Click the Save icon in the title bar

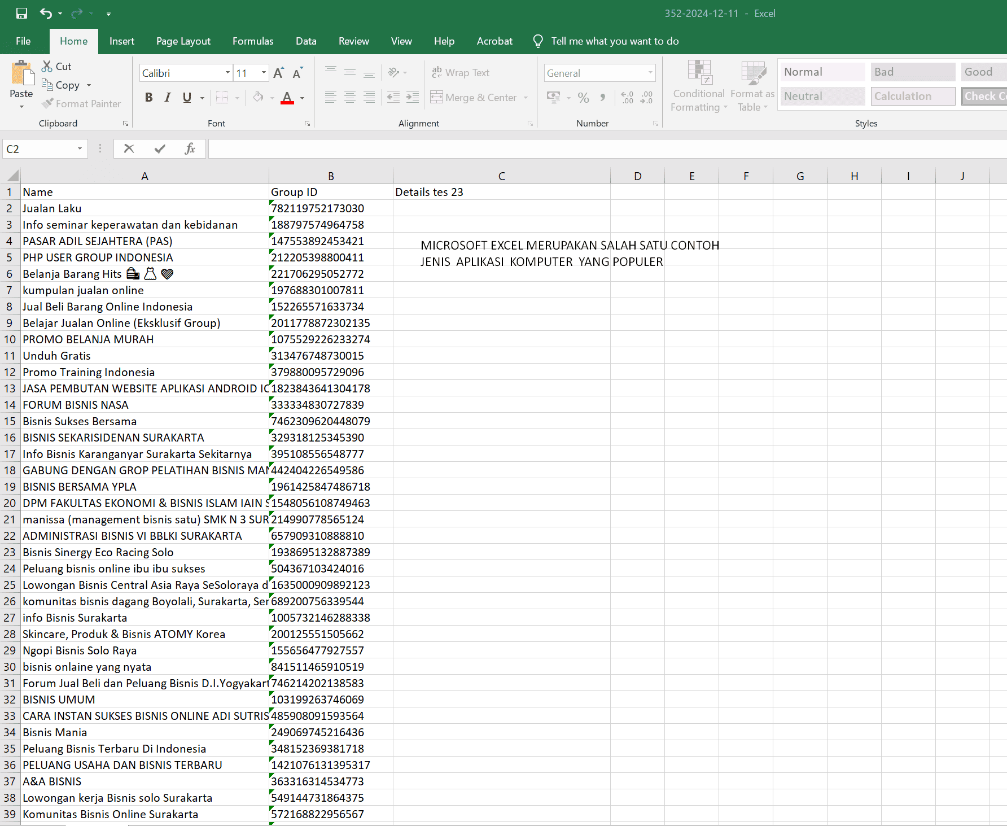(x=21, y=13)
